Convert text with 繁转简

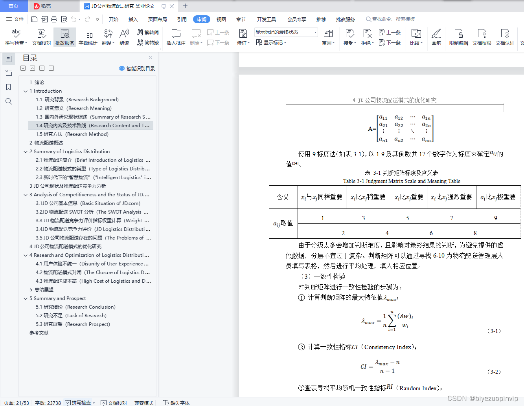tap(148, 33)
